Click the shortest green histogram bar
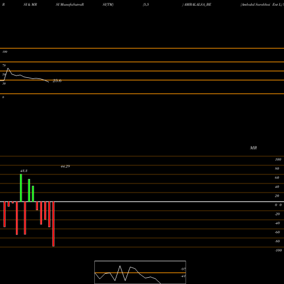Viewport: 284px width, 284px height. (33, 194)
